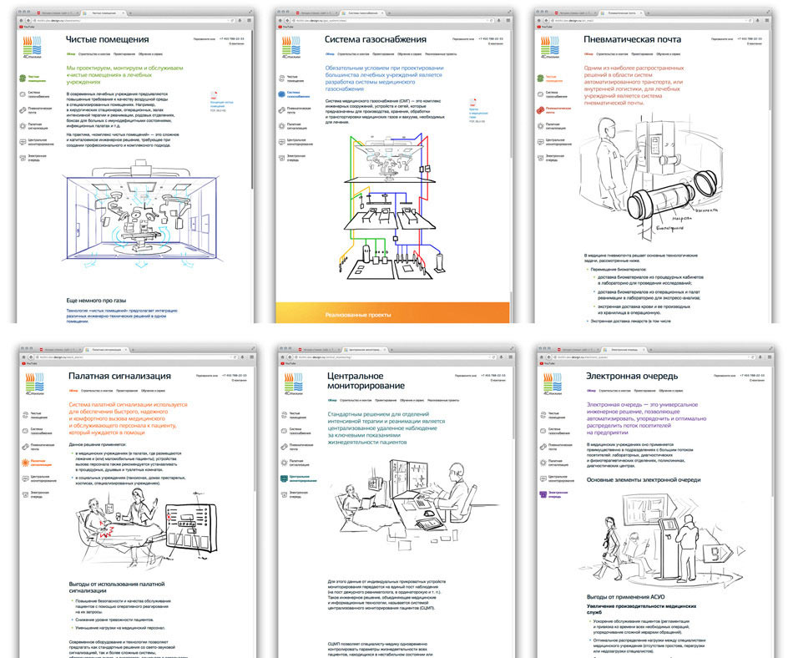Click the Пневматическая почта sidebar icon on the Система газоснабжения page
This screenshot has height=658, width=793.
click(280, 111)
